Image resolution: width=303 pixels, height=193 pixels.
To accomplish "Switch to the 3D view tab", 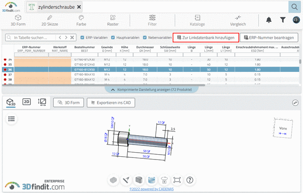I will (x=11, y=102).
